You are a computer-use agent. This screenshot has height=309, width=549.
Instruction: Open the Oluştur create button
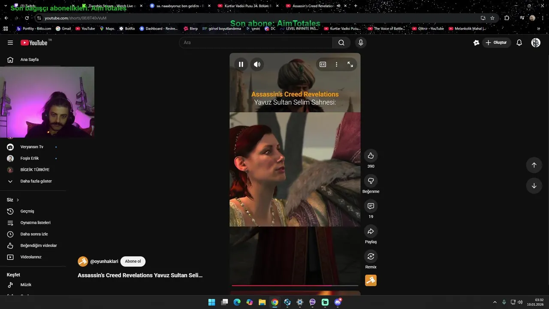pos(496,42)
